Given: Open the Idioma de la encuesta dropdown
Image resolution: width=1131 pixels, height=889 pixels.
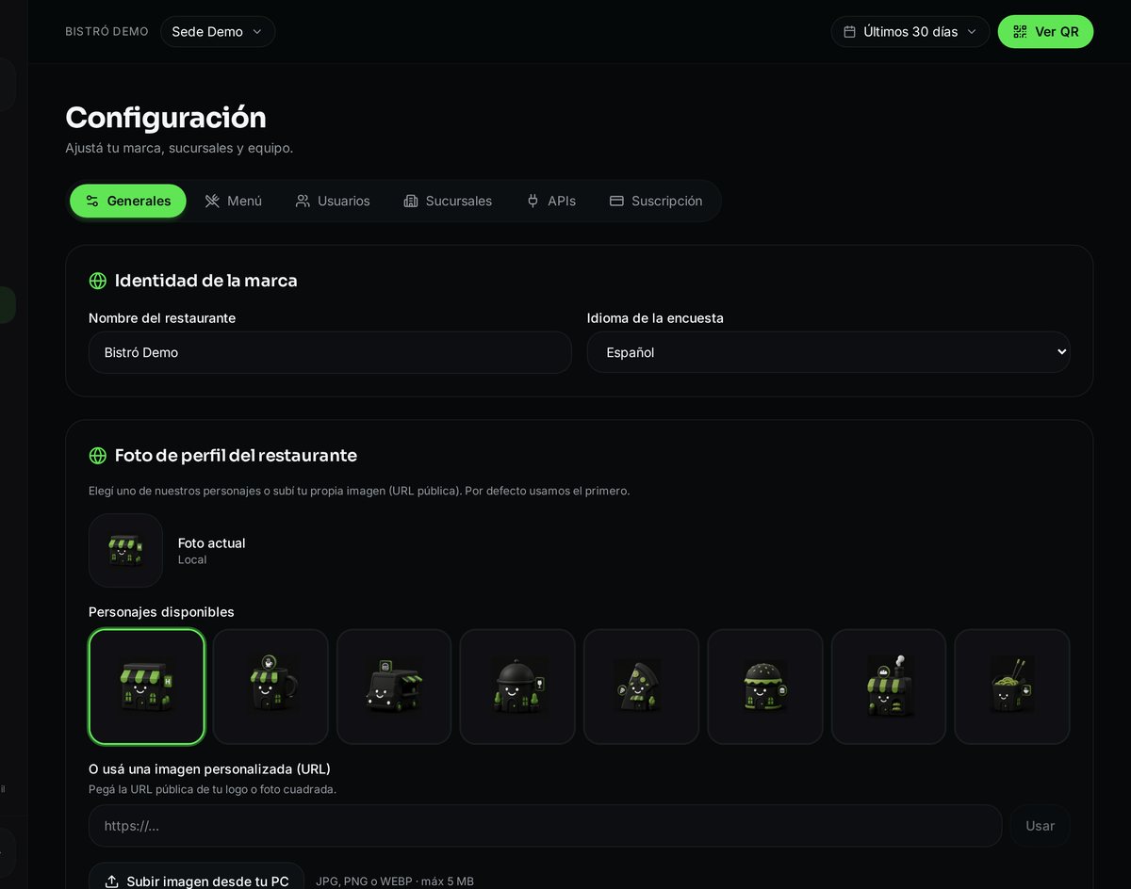Looking at the screenshot, I should coord(828,352).
